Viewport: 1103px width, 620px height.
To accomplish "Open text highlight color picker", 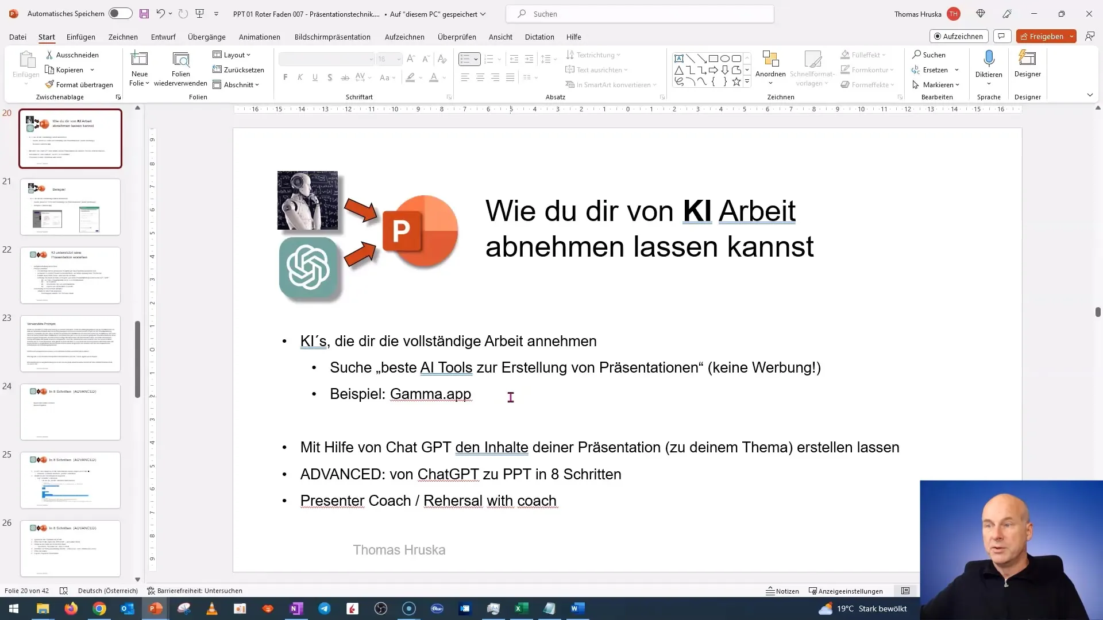I will point(421,78).
